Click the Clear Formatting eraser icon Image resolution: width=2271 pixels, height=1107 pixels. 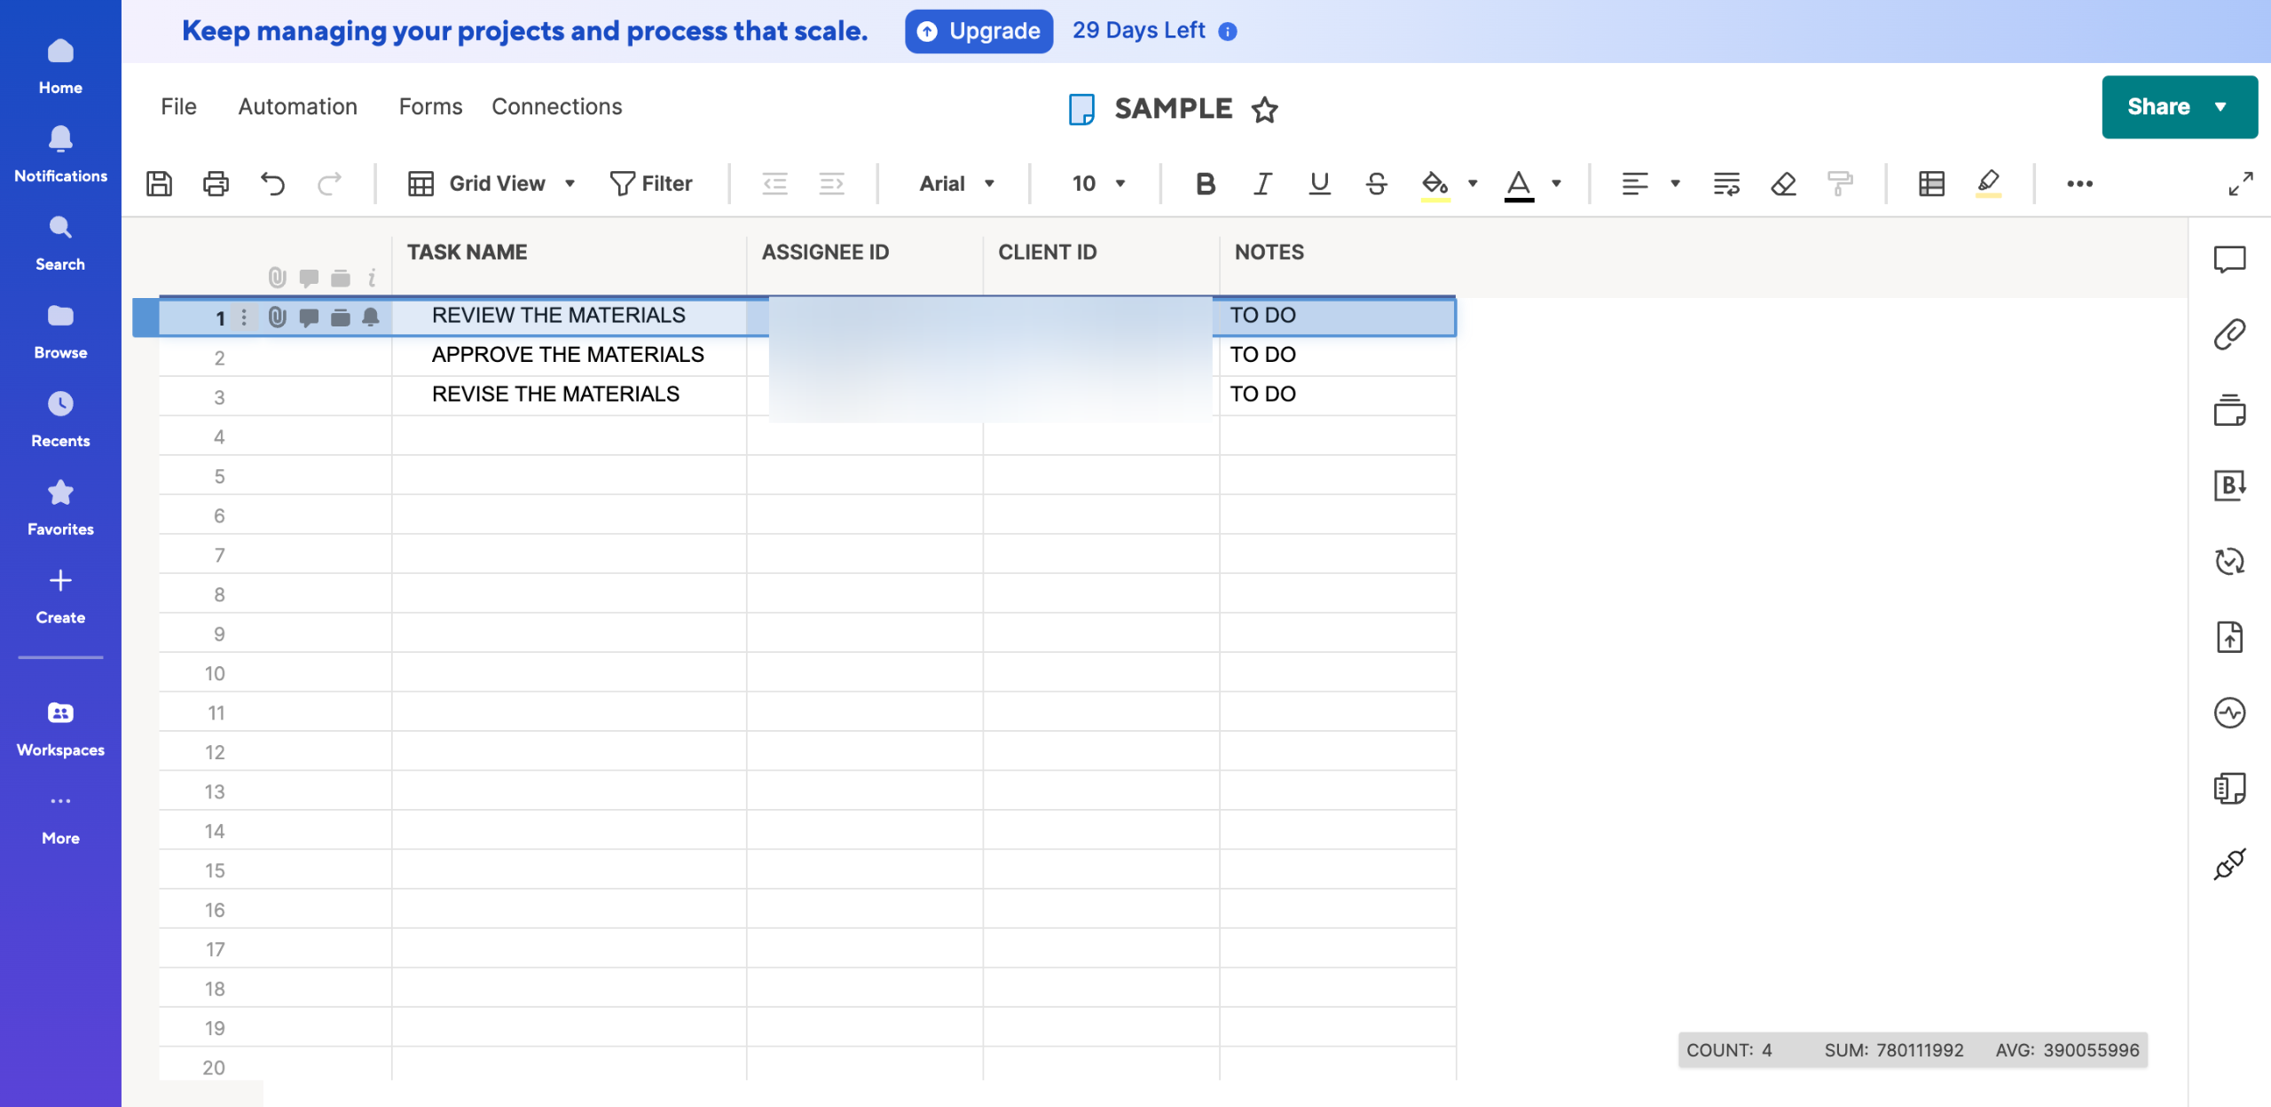pyautogui.click(x=1783, y=184)
